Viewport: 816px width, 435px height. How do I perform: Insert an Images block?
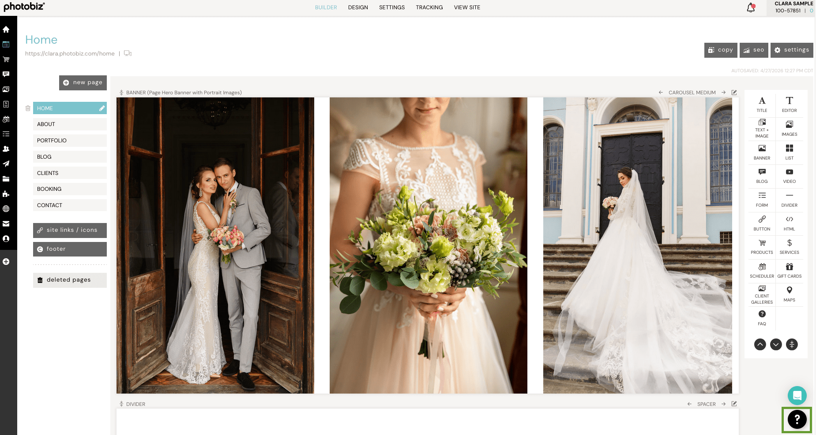[x=789, y=128]
